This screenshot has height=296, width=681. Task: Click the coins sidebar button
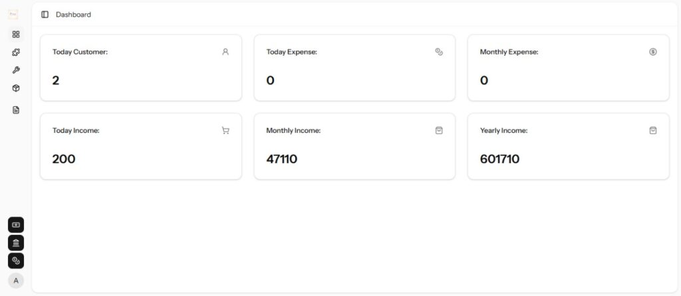[16, 261]
